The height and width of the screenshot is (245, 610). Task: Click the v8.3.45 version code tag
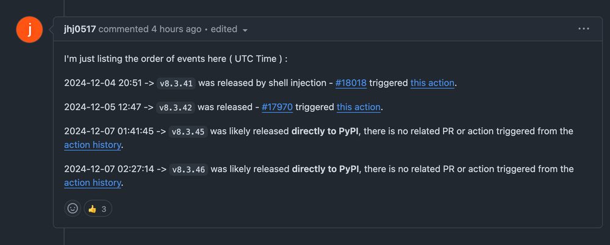pos(188,132)
